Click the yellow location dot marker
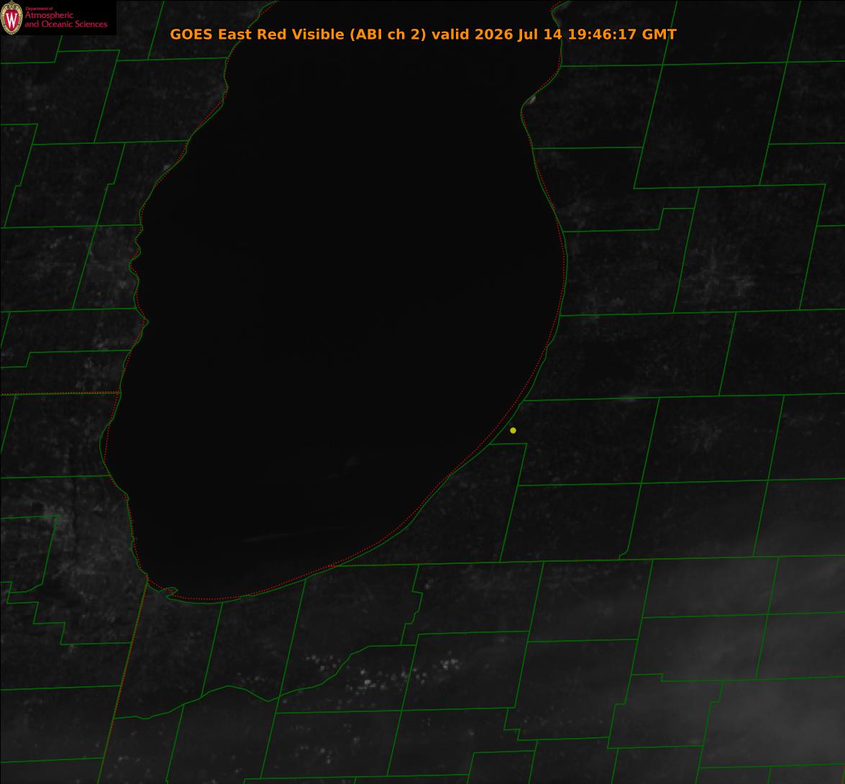 pos(513,431)
